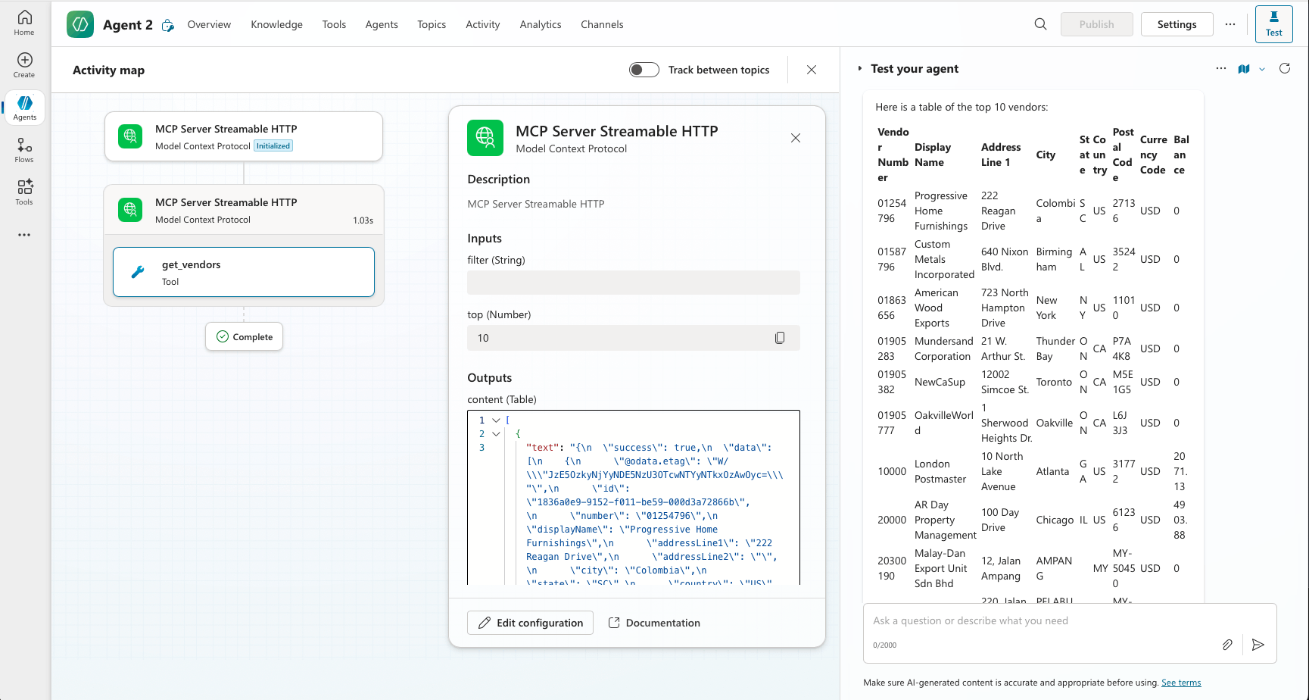Select the get_vendors tool node in the activity map
This screenshot has height=700, width=1309.
(243, 271)
